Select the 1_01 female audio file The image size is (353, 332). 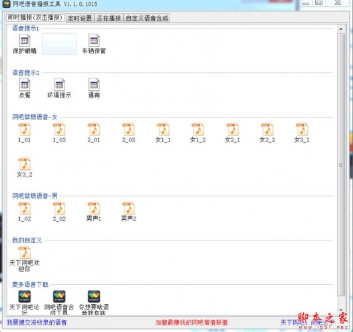(25, 133)
